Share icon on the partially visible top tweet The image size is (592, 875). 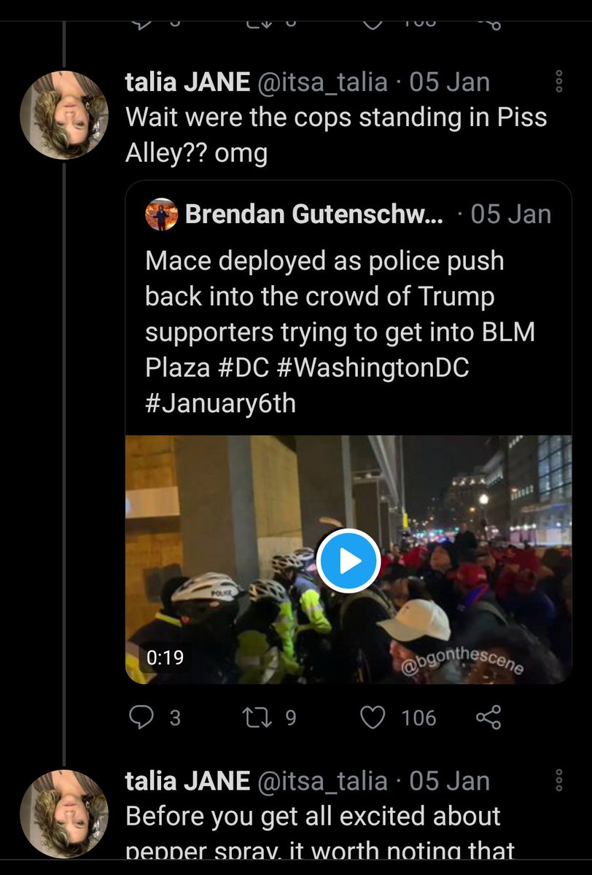488,21
